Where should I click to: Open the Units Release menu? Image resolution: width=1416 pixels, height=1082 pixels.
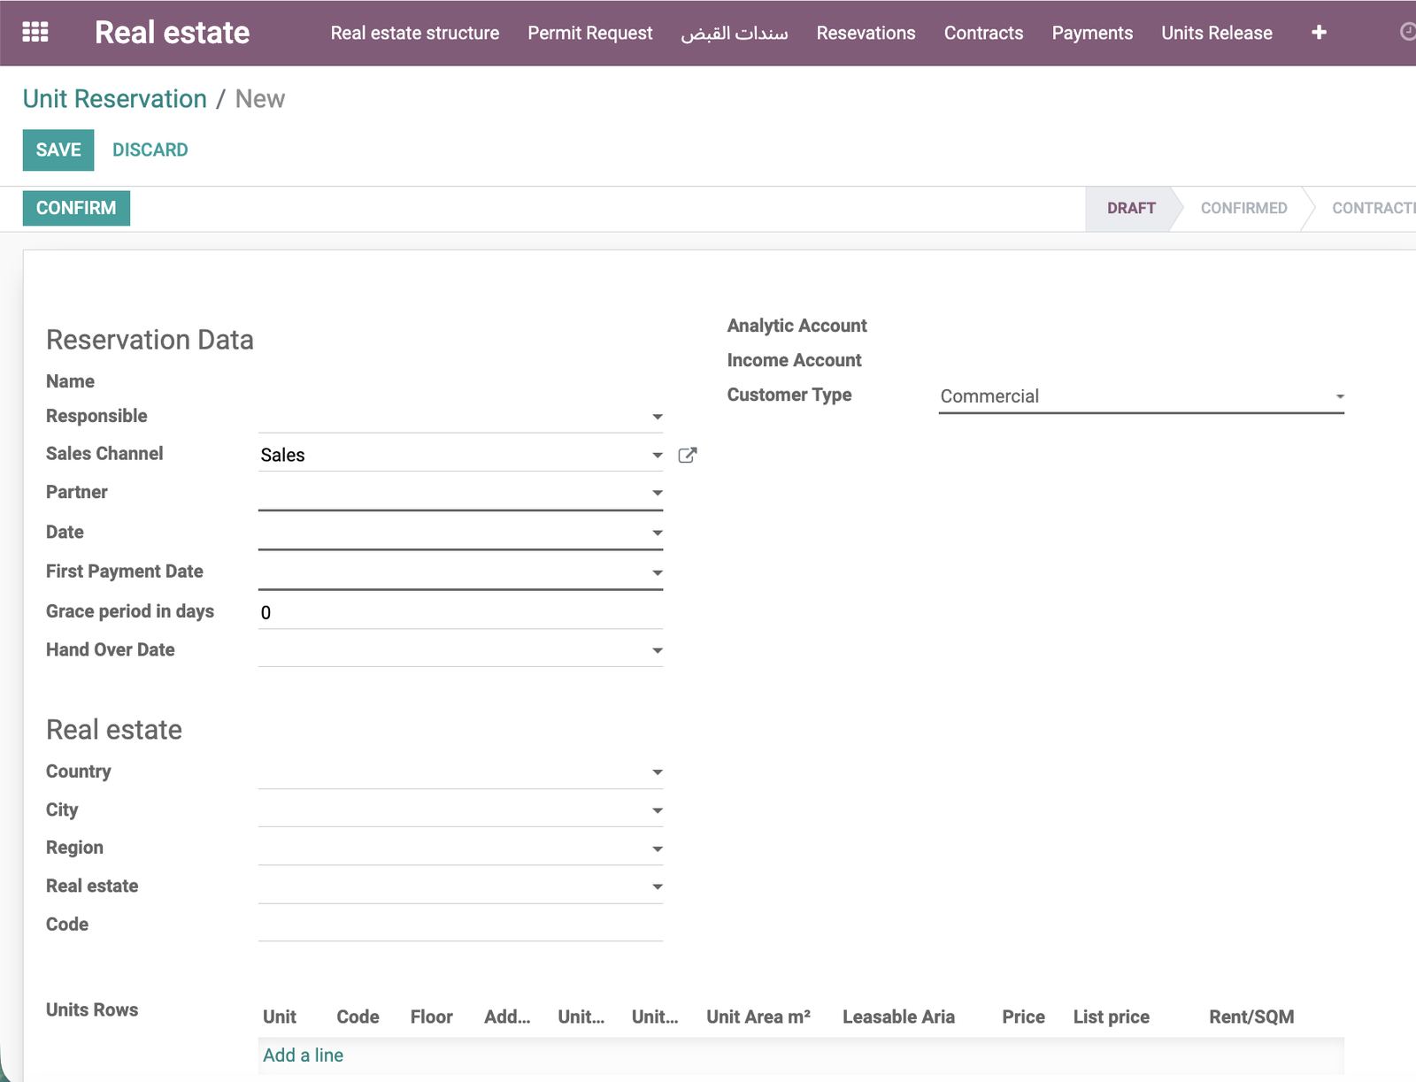click(x=1217, y=33)
